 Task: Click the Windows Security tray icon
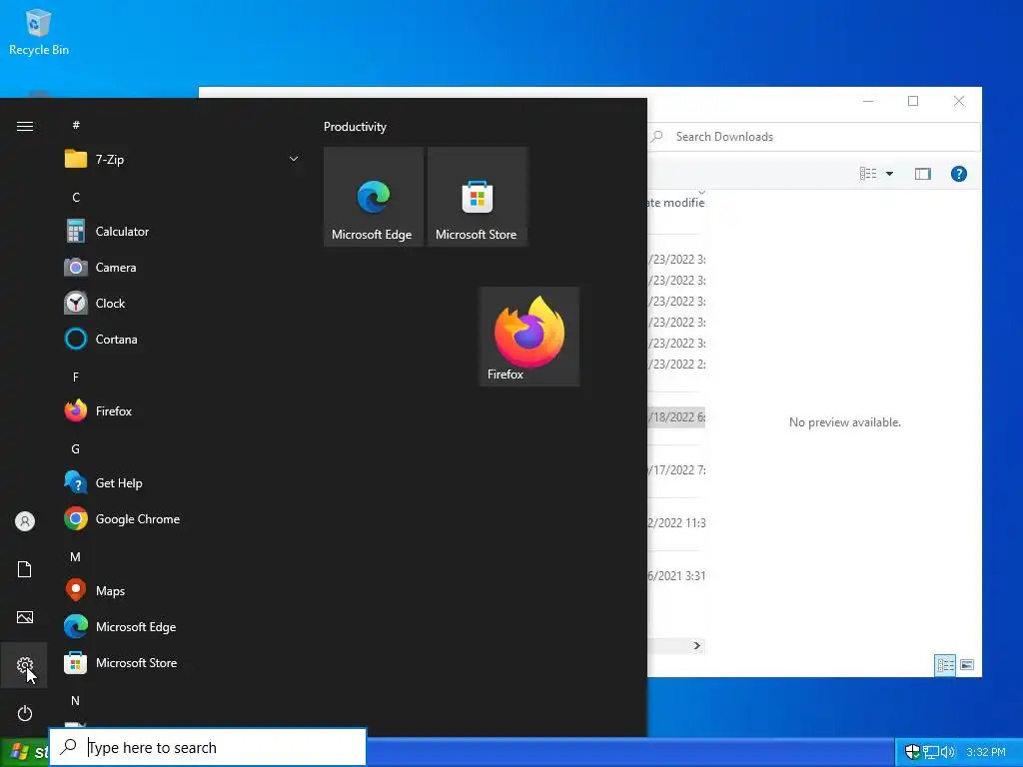pyautogui.click(x=912, y=752)
